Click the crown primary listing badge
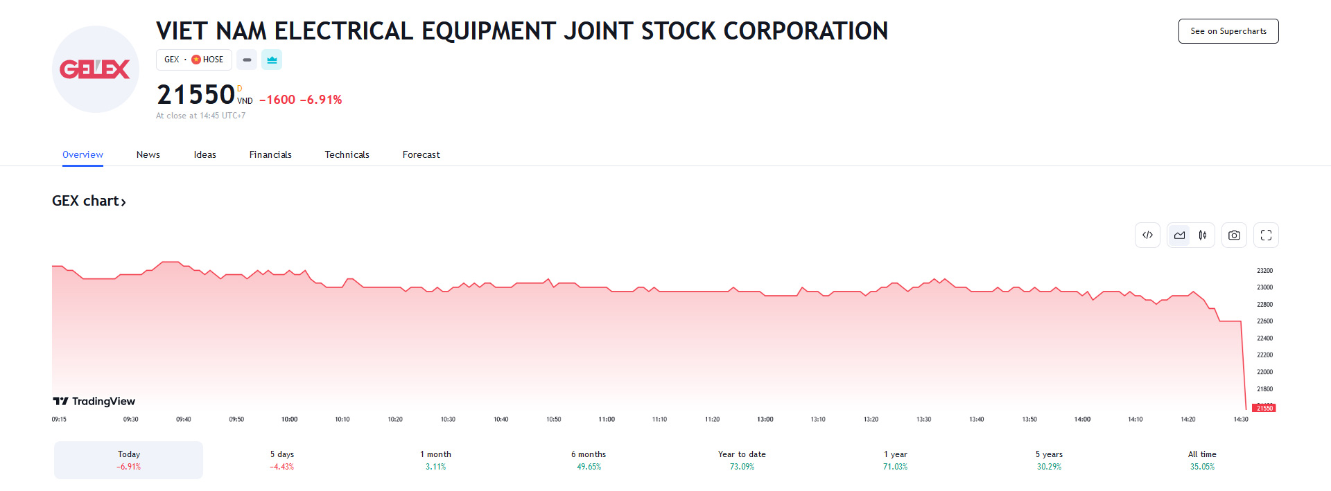 pyautogui.click(x=272, y=60)
